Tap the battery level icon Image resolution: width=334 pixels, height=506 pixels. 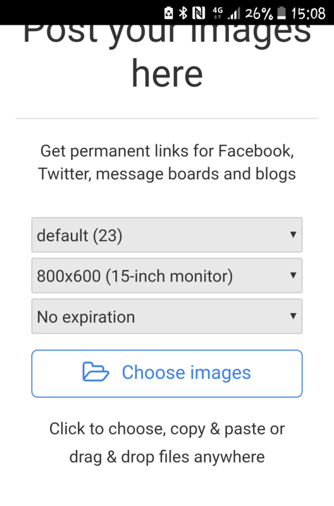coord(281,13)
